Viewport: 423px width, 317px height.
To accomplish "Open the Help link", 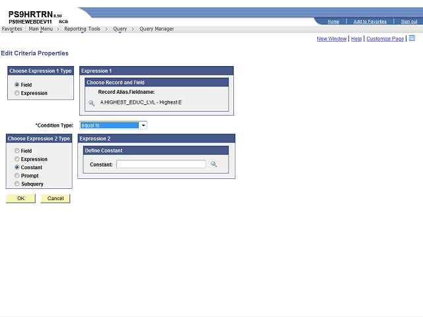I will [356, 39].
